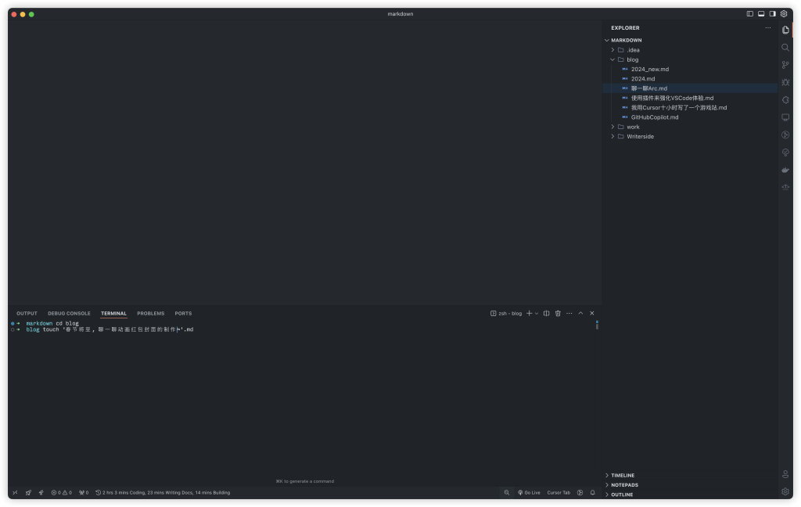
Task: Open the Search view in activity bar
Action: [785, 48]
